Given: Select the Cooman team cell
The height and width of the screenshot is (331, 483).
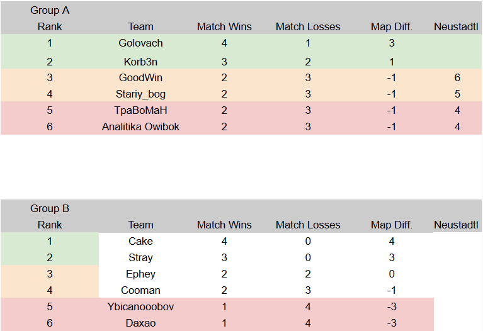Looking at the screenshot, I should click(x=140, y=291).
